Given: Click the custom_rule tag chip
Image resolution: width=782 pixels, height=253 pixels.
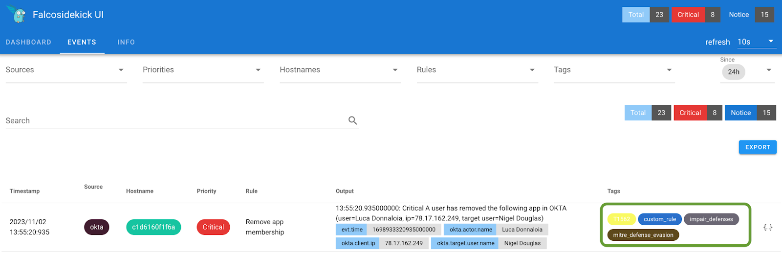Looking at the screenshot, I should click(x=659, y=219).
